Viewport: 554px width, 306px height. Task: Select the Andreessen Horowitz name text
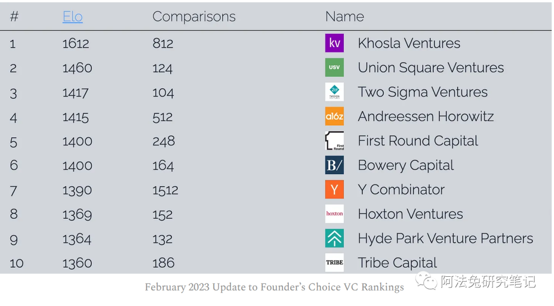(x=425, y=116)
